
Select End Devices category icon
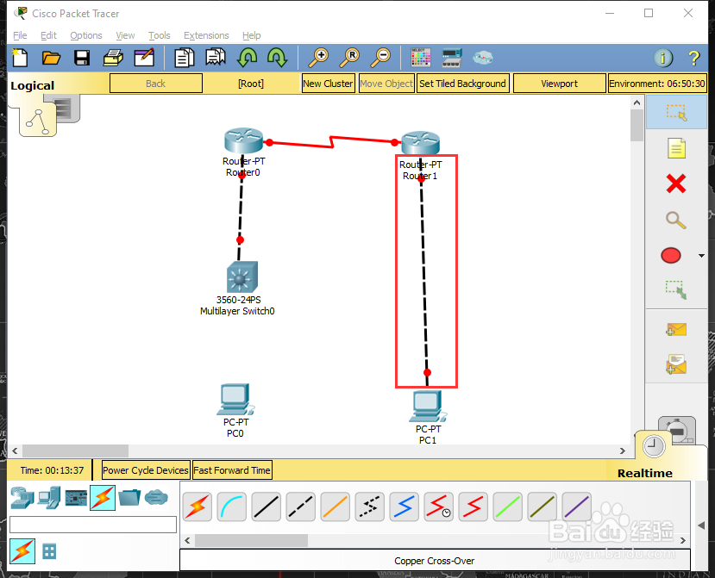click(x=49, y=497)
